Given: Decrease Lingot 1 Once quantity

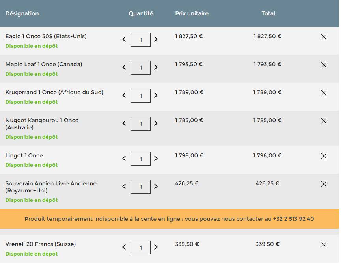Looking at the screenshot, I should click(124, 159).
